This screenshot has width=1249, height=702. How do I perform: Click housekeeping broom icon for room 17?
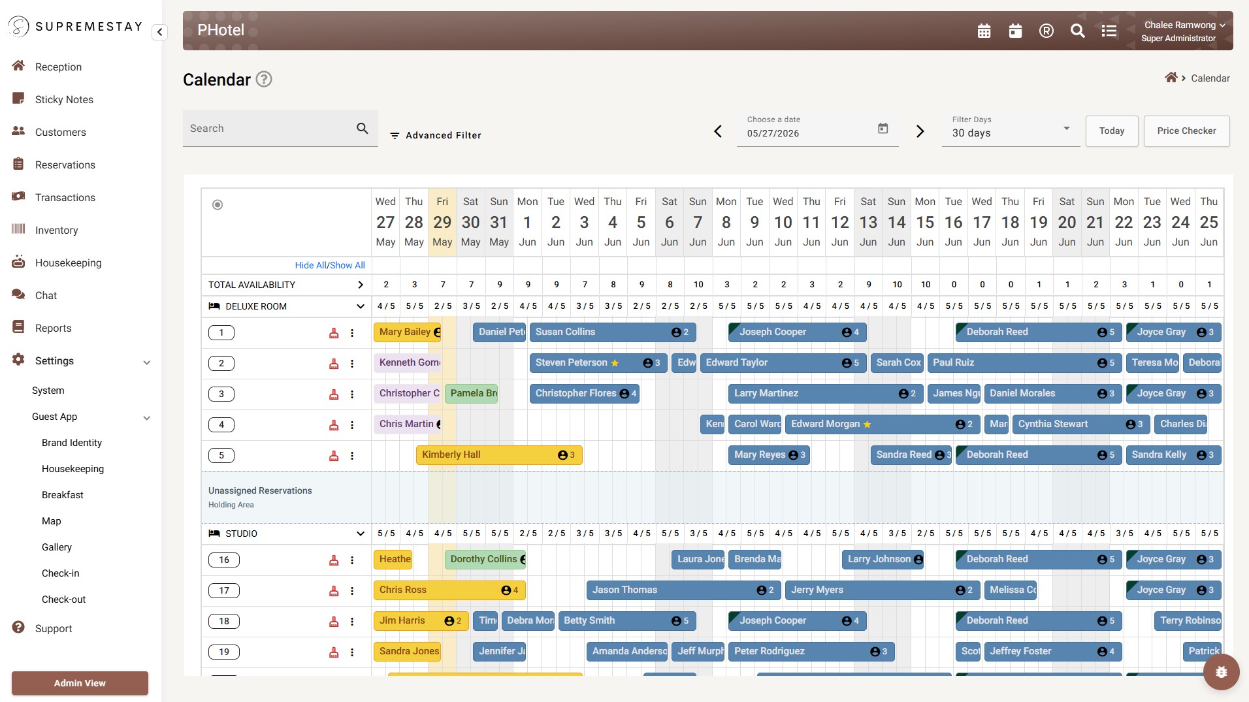pyautogui.click(x=334, y=591)
